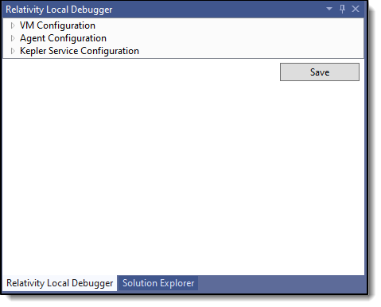Viewport: 381px width, 307px height.
Task: Expand Kepler Service Configuration node triangle
Action: 13,51
